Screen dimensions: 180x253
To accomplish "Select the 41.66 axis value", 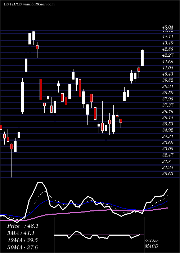I will (x=168, y=62).
